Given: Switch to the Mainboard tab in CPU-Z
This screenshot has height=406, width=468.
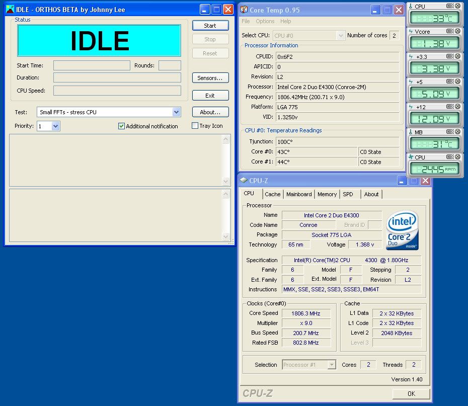Looking at the screenshot, I should (x=299, y=194).
